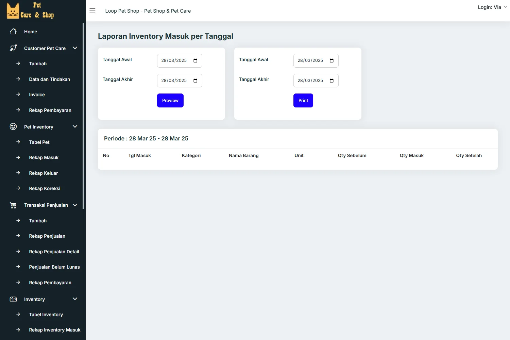Click arrow icon beside Tabel Pet
The image size is (510, 340).
pyautogui.click(x=18, y=142)
